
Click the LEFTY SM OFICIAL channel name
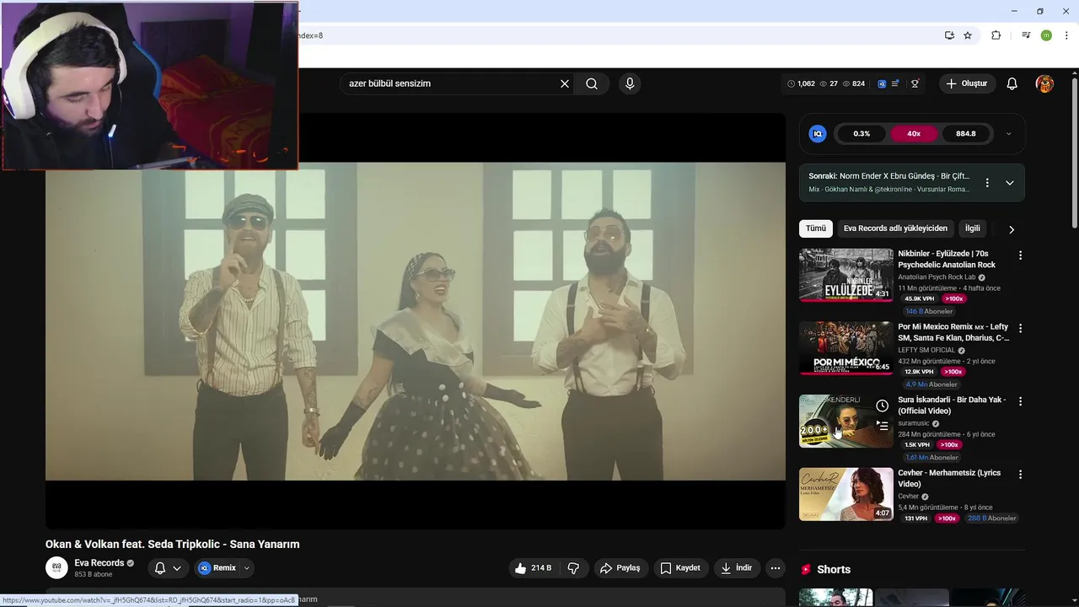pos(926,350)
